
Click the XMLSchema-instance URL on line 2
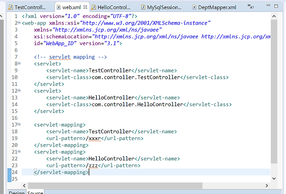[145, 23]
